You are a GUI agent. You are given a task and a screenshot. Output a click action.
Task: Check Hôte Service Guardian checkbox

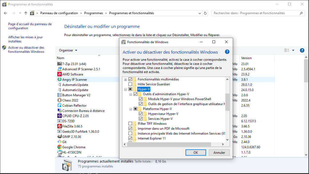click(130, 84)
